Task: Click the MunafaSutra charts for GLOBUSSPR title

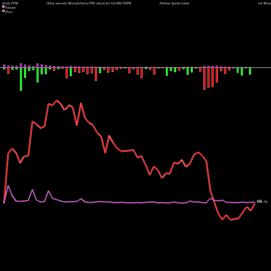Action: [88, 3]
